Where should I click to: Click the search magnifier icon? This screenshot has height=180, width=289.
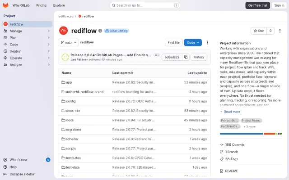[x=113, y=5]
